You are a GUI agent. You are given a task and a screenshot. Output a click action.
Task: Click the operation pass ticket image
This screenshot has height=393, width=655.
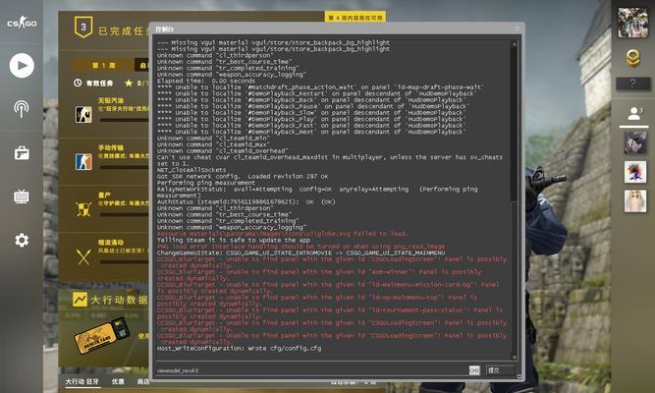click(101, 336)
